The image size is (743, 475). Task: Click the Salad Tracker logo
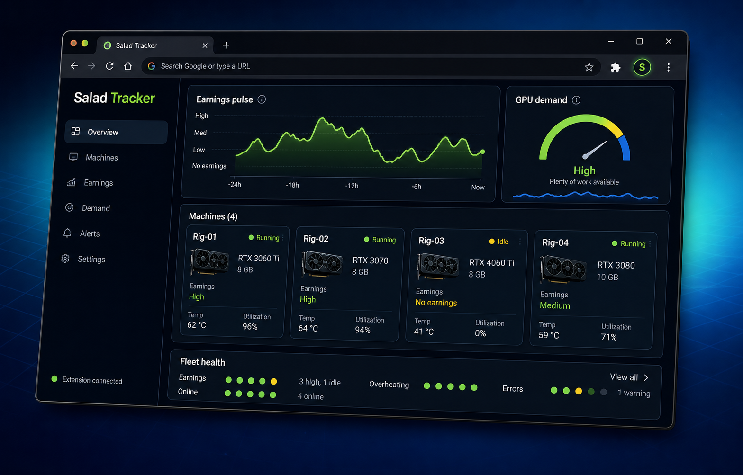point(114,98)
